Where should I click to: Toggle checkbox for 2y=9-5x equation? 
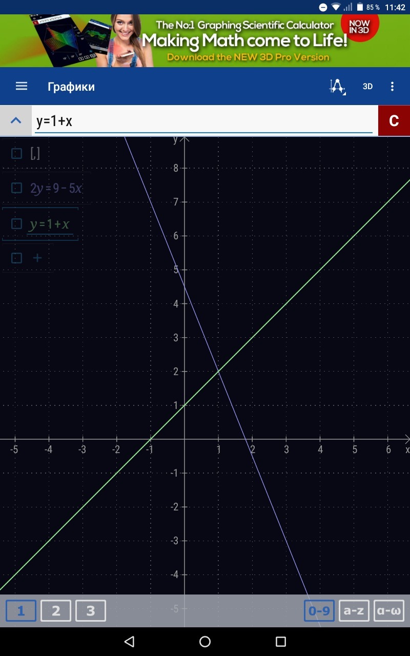17,189
